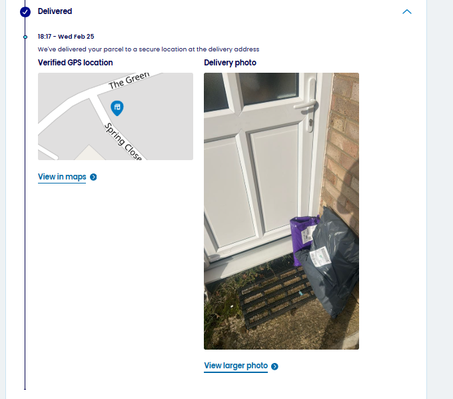Click the door handle in the delivery photo
453x399 pixels.
pos(308,105)
